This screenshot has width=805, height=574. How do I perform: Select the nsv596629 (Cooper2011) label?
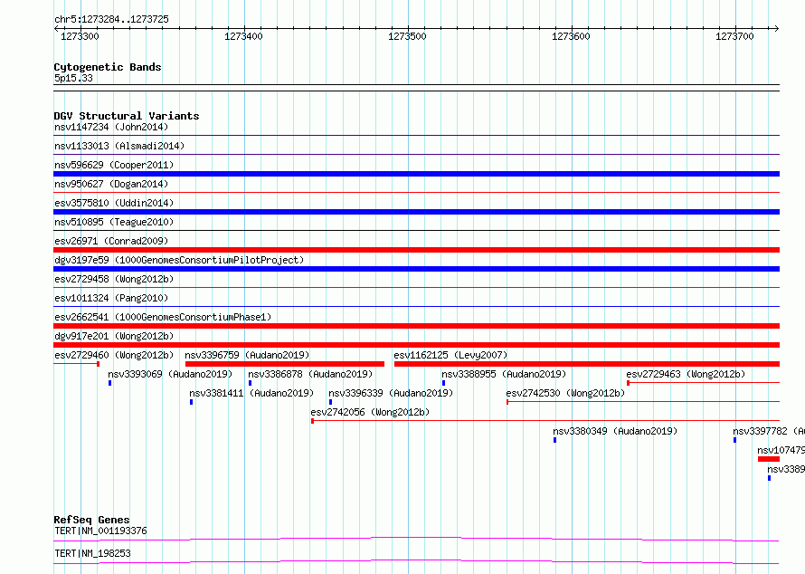114,165
